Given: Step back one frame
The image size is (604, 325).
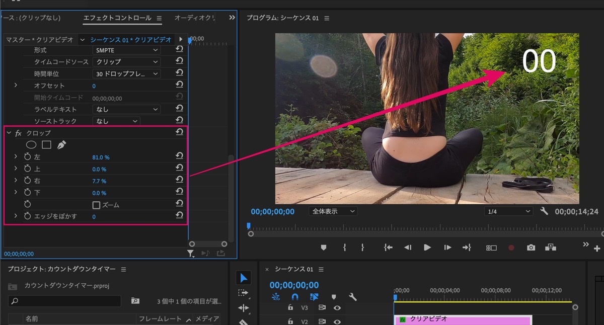Looking at the screenshot, I should point(408,248).
